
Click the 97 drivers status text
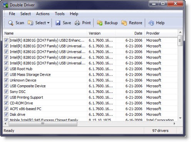point(160,131)
